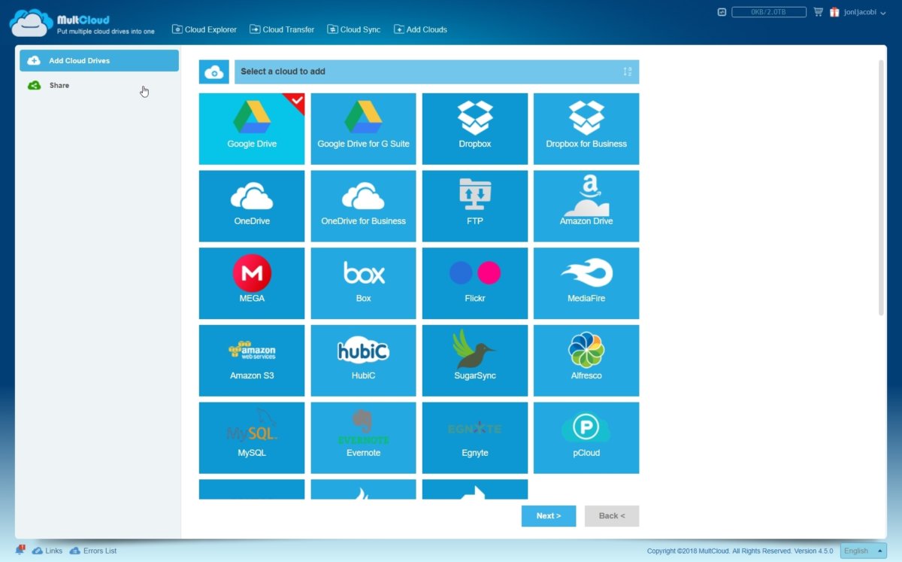Open the English language dropdown

[x=863, y=551]
